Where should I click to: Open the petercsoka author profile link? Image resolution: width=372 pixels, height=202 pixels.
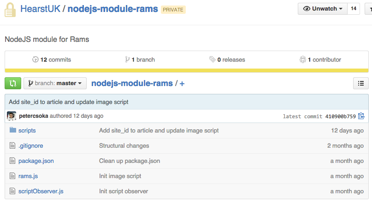click(34, 116)
